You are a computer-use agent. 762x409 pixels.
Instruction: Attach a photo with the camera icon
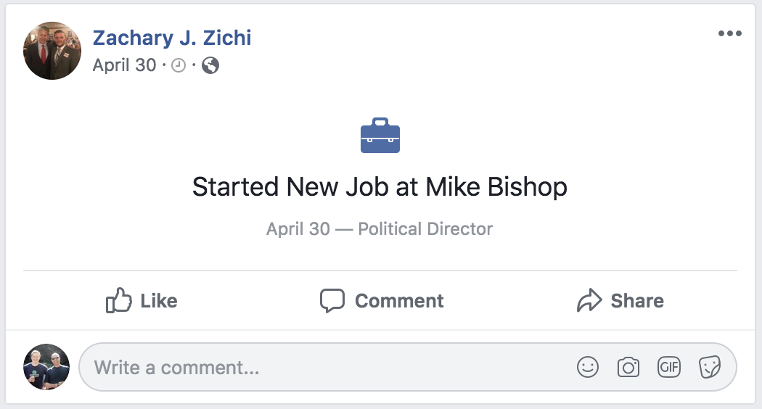[x=628, y=368]
